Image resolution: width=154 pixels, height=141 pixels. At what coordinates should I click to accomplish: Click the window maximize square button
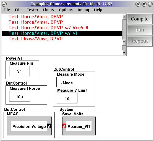pos(150,4)
